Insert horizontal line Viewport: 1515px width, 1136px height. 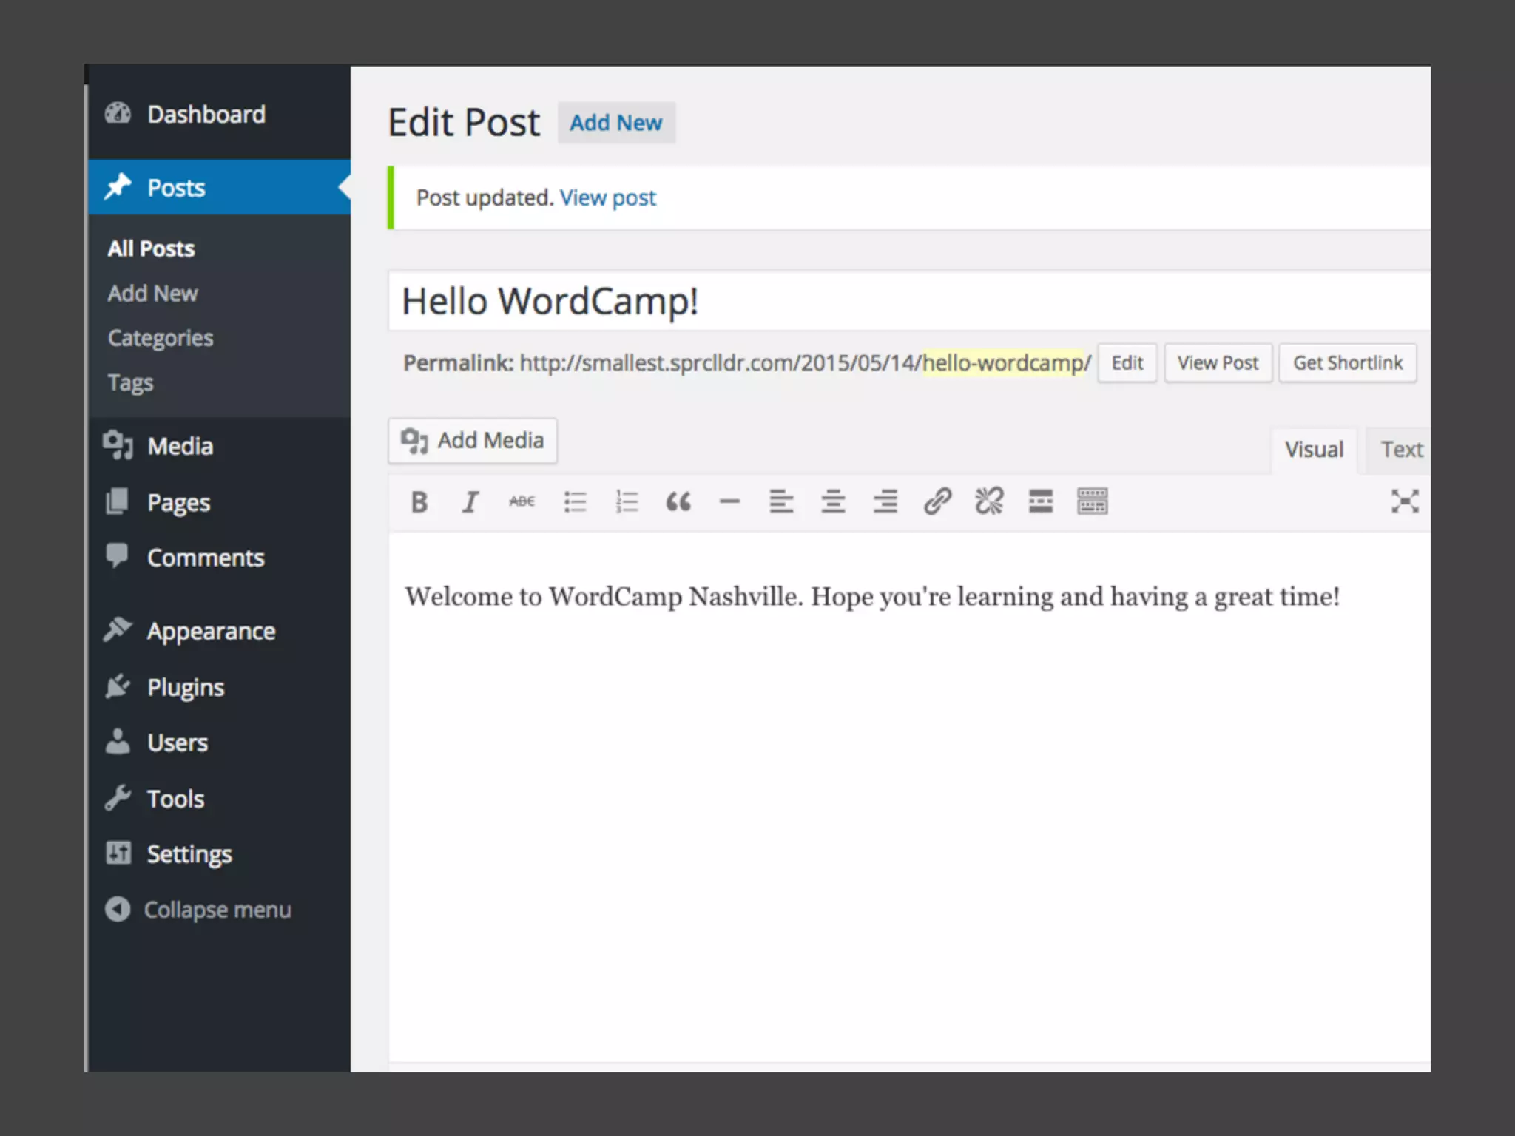coord(729,502)
